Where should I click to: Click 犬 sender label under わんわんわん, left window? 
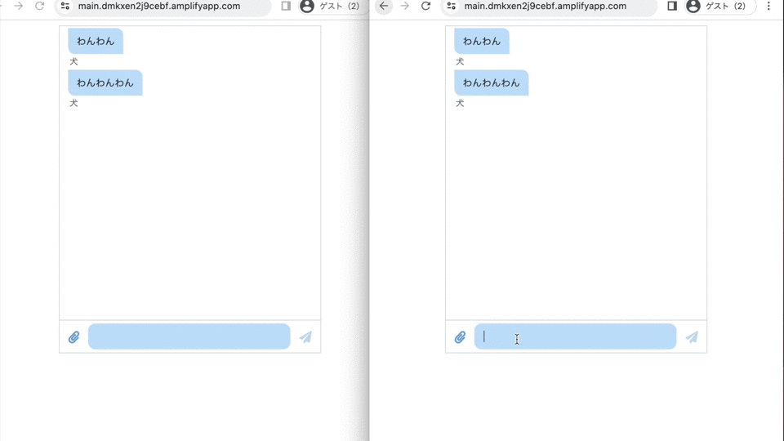(73, 103)
